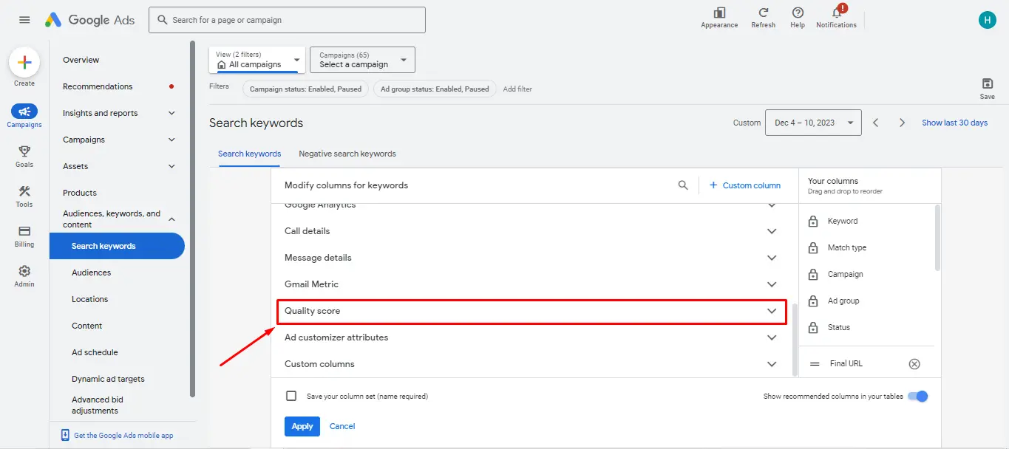Open the hamburger main menu
Viewport: 1009px width, 449px height.
tap(24, 20)
